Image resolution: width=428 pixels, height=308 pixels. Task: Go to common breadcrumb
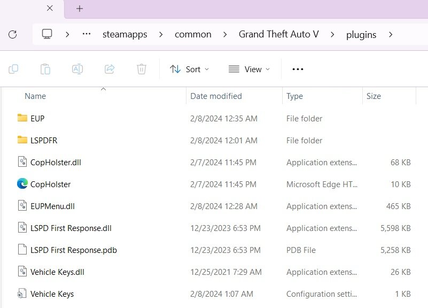point(193,34)
